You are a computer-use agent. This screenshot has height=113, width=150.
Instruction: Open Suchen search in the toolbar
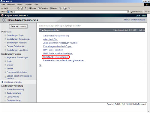pos(32,8)
